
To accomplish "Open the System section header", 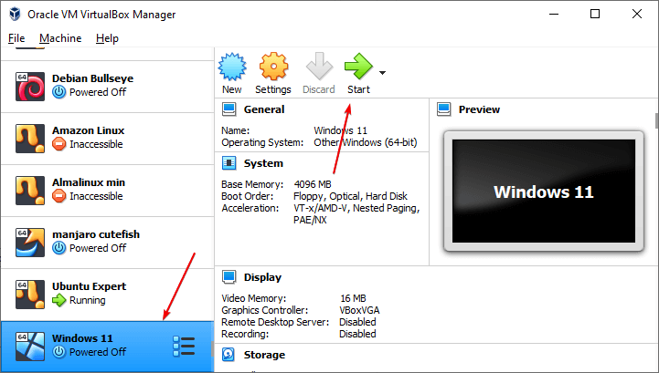I will (x=263, y=163).
